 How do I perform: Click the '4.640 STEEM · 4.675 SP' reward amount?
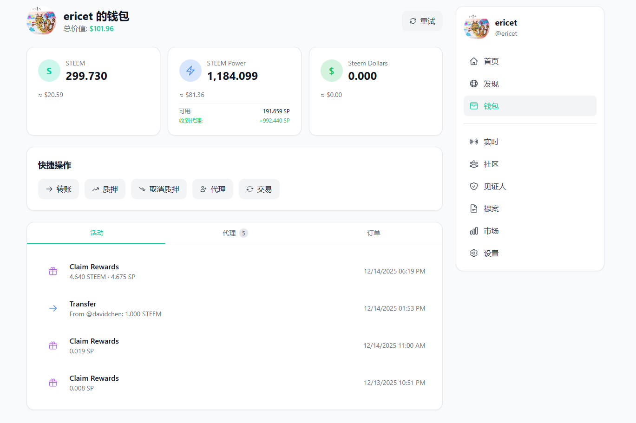102,277
